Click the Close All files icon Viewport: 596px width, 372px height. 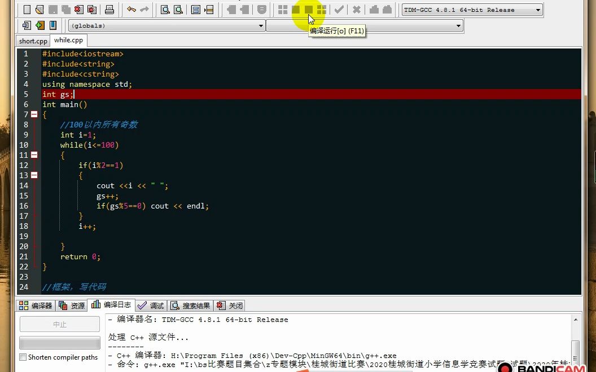tap(91, 10)
